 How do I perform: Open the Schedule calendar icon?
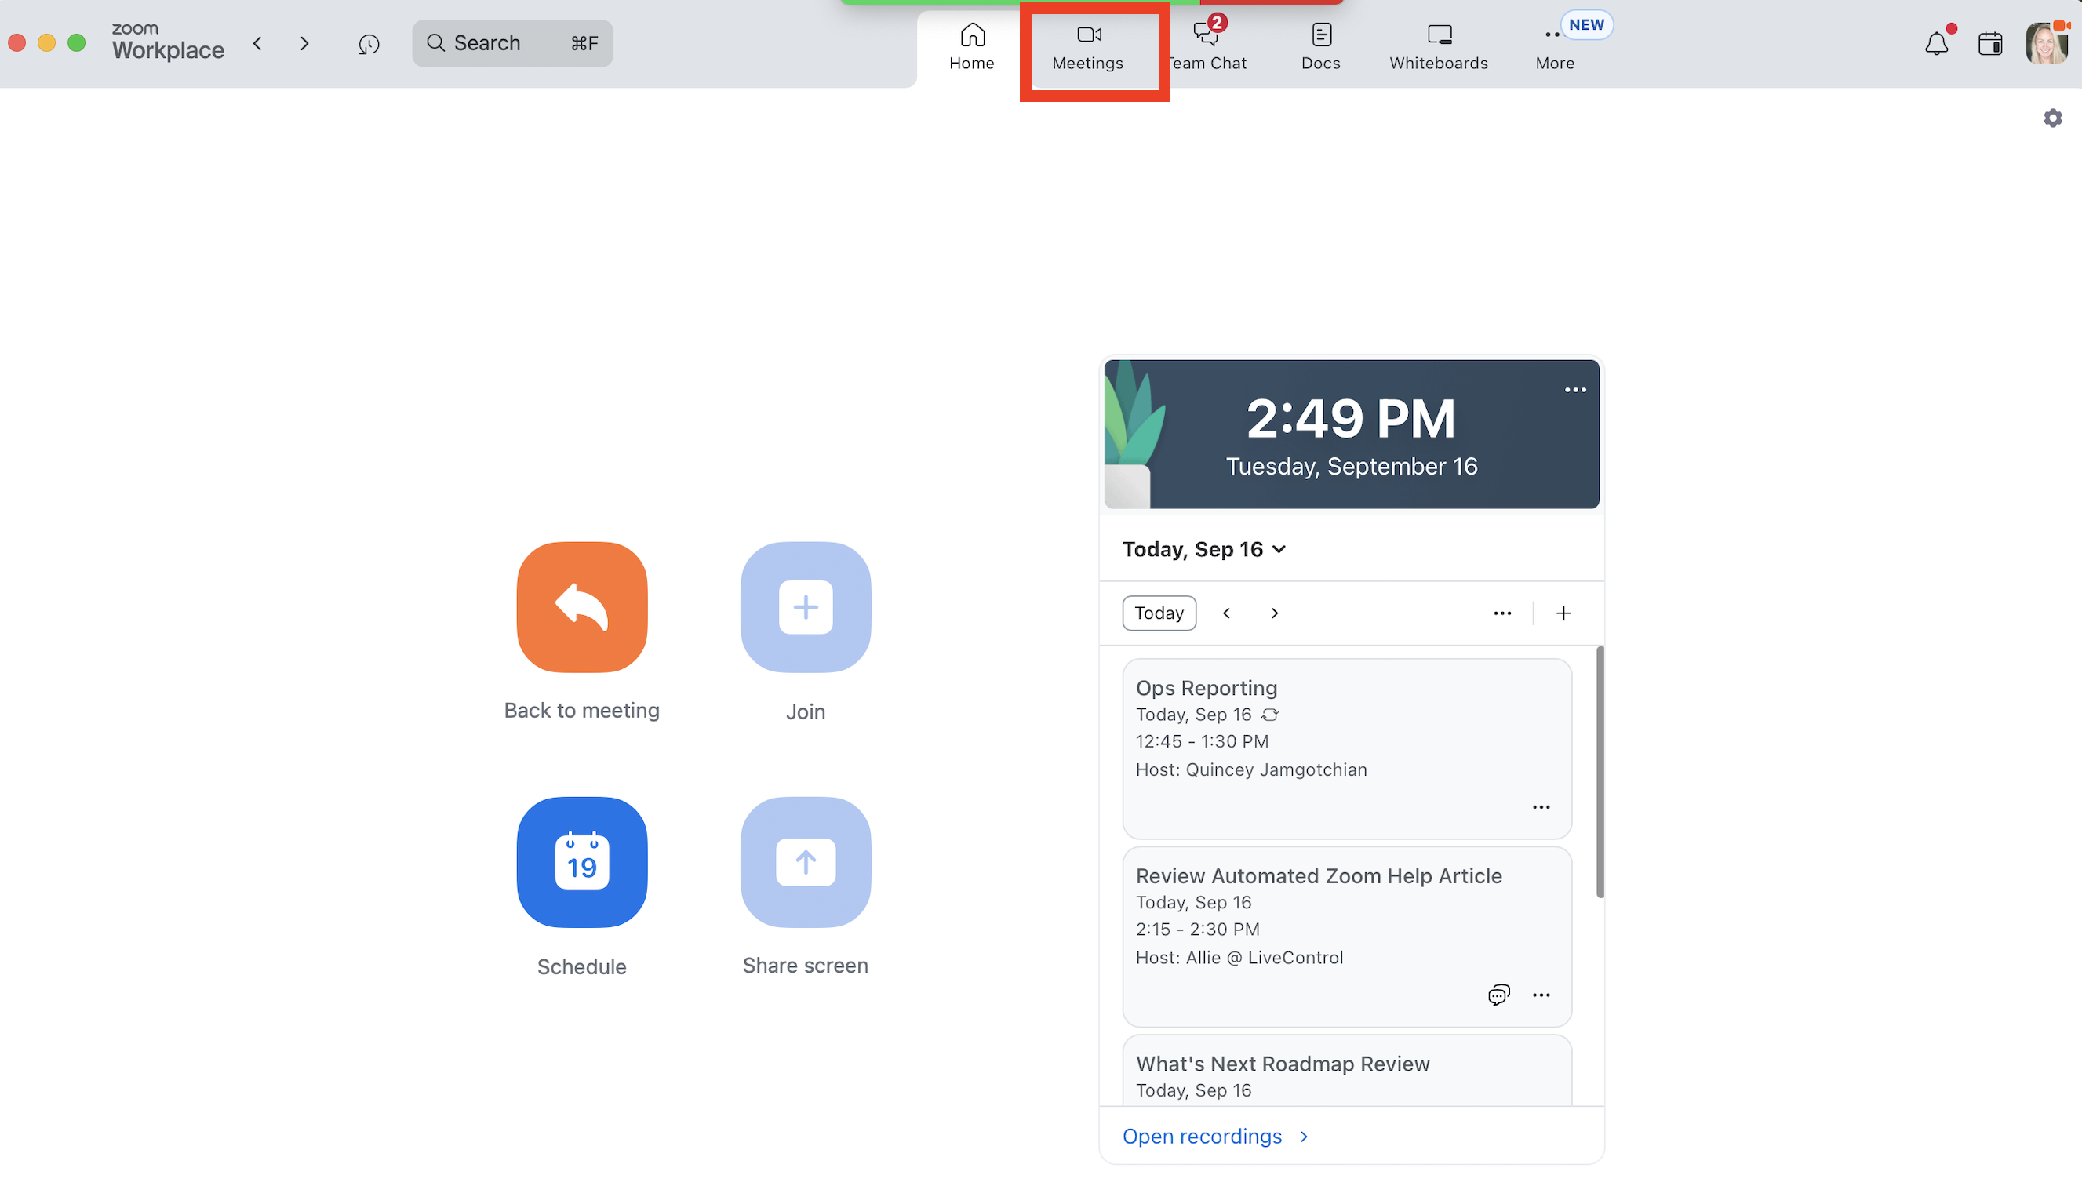click(x=581, y=862)
